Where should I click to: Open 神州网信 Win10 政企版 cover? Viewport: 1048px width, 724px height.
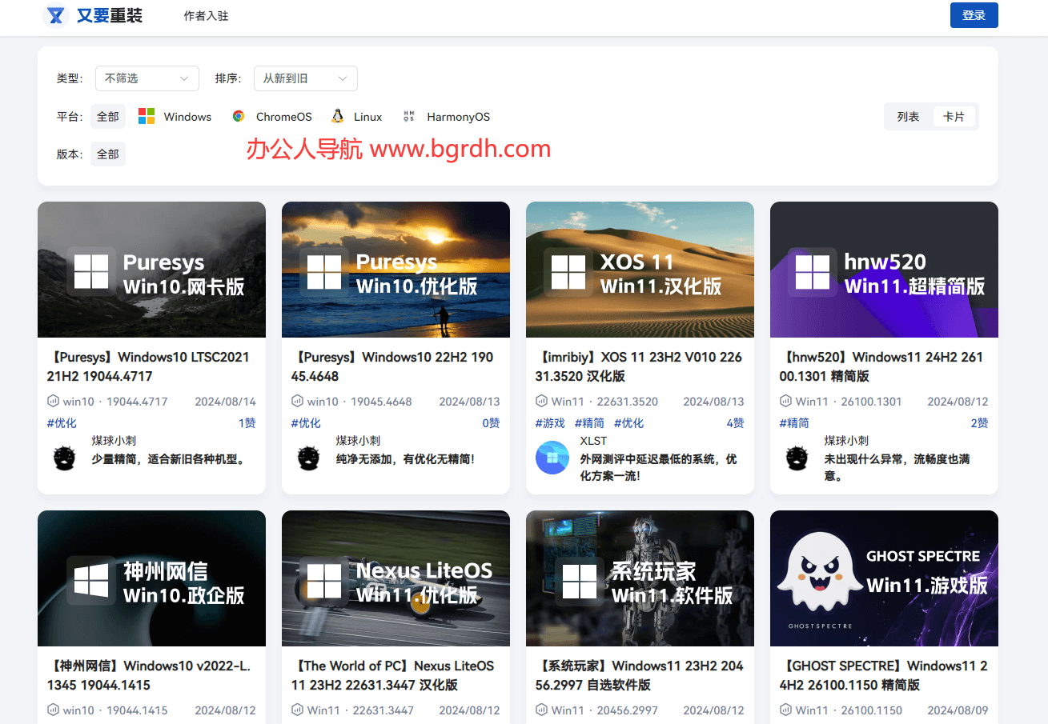(151, 578)
